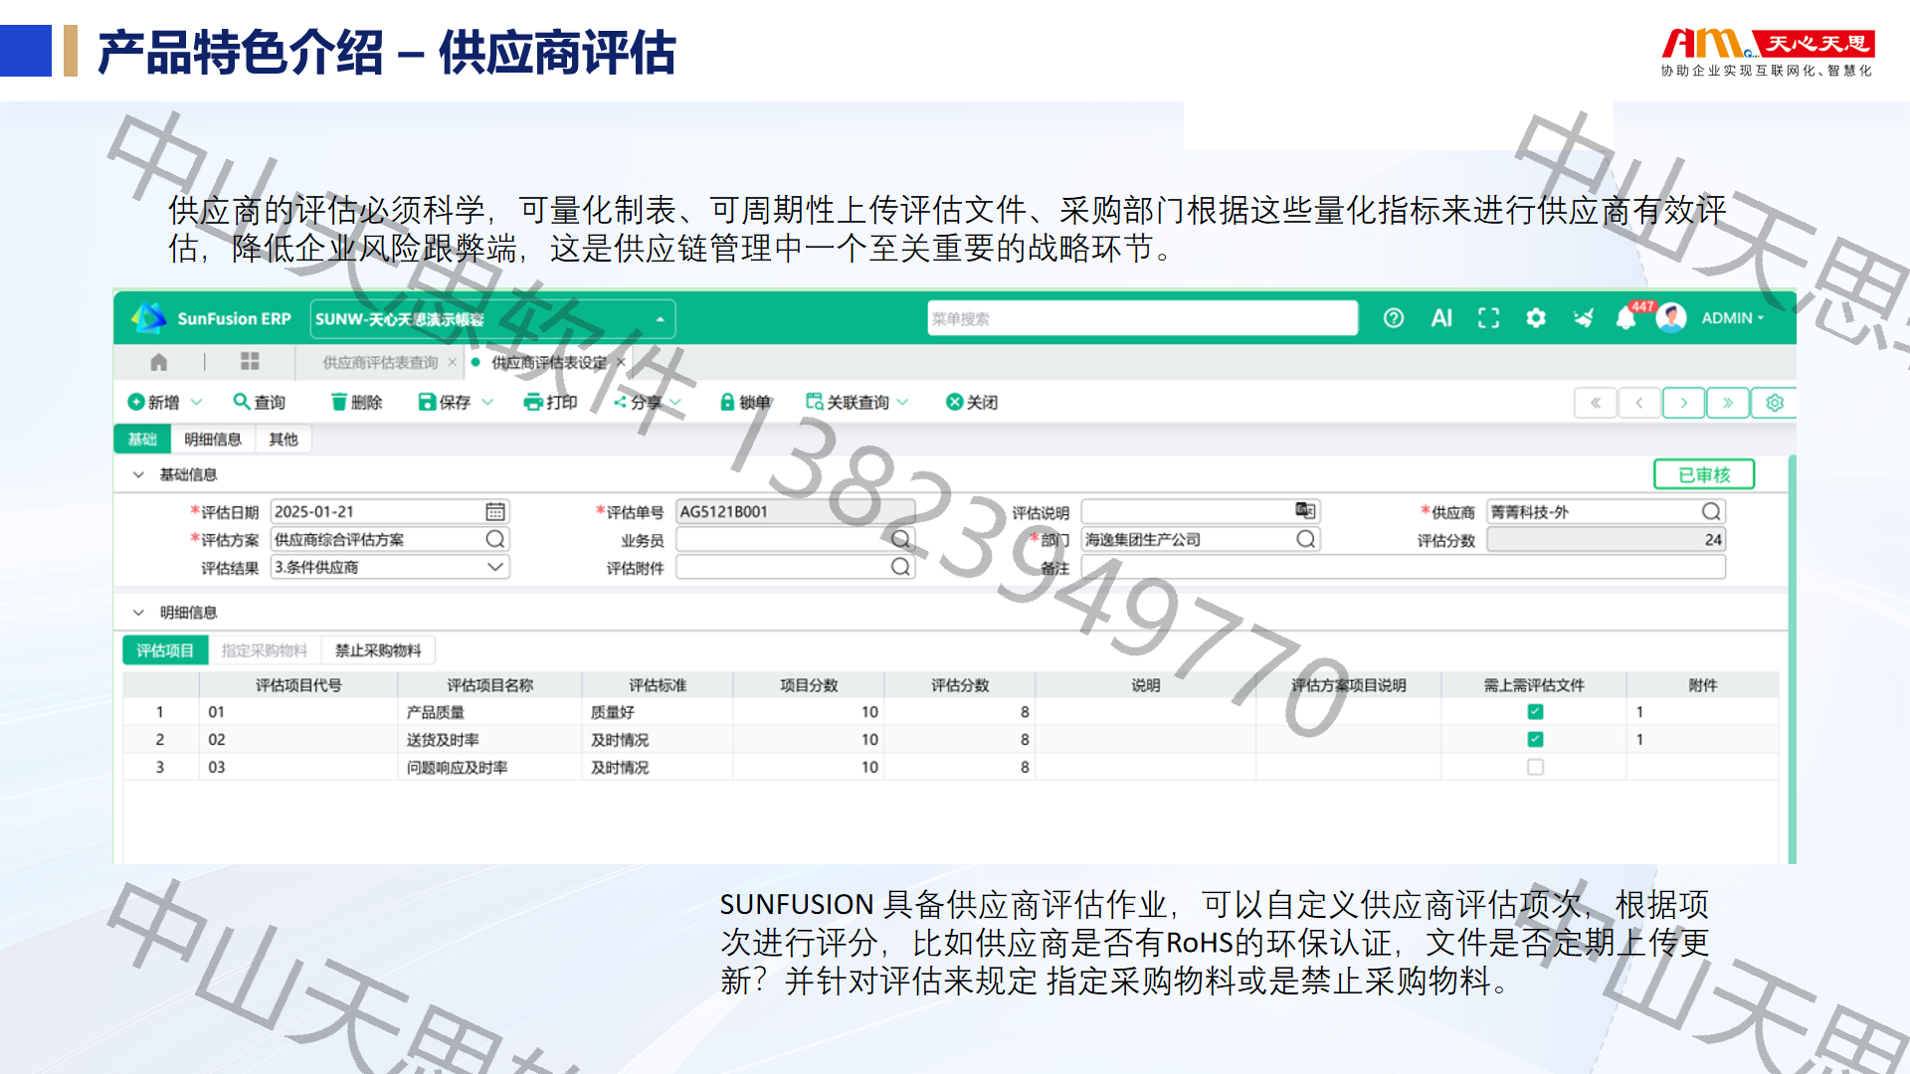
Task: Go to first record arrow button
Action: pyautogui.click(x=1596, y=403)
